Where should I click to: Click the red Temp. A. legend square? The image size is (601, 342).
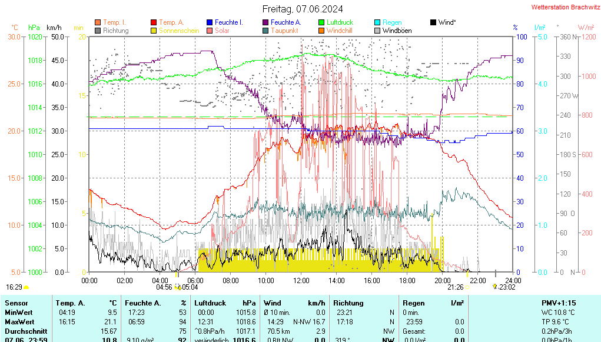coord(154,22)
